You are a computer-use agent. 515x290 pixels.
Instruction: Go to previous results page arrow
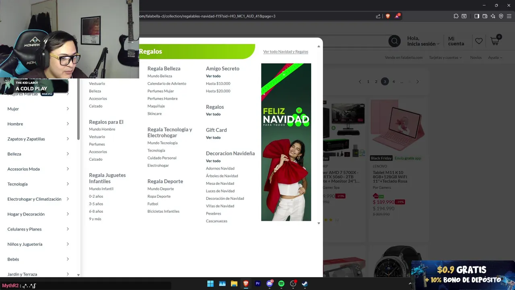pyautogui.click(x=360, y=82)
